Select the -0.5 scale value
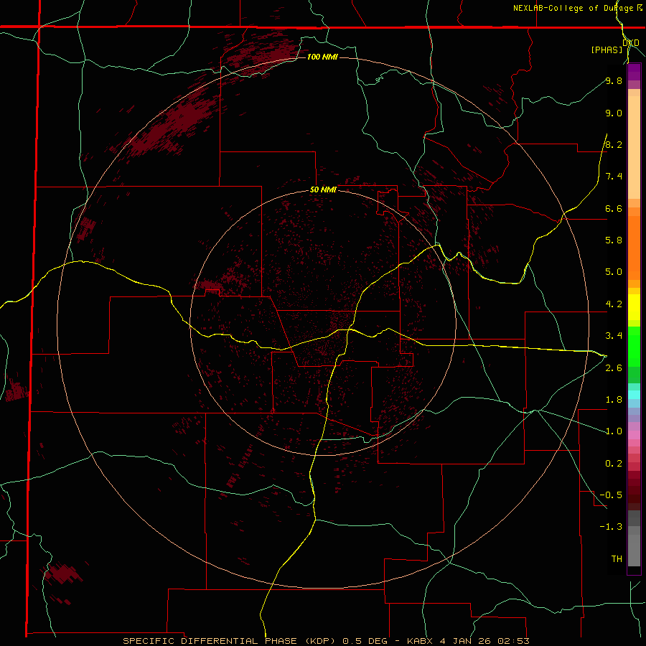 (x=611, y=495)
